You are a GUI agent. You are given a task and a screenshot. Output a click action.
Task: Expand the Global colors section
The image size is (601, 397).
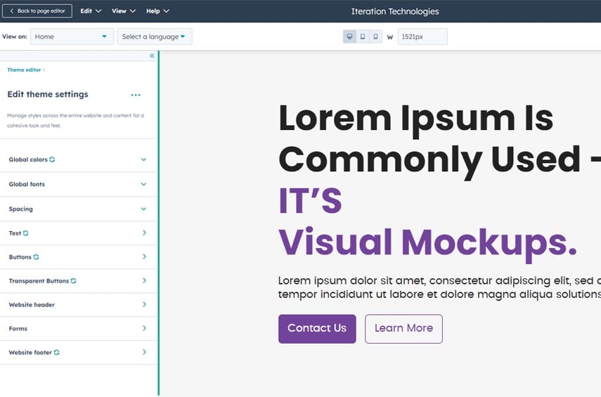pos(79,160)
